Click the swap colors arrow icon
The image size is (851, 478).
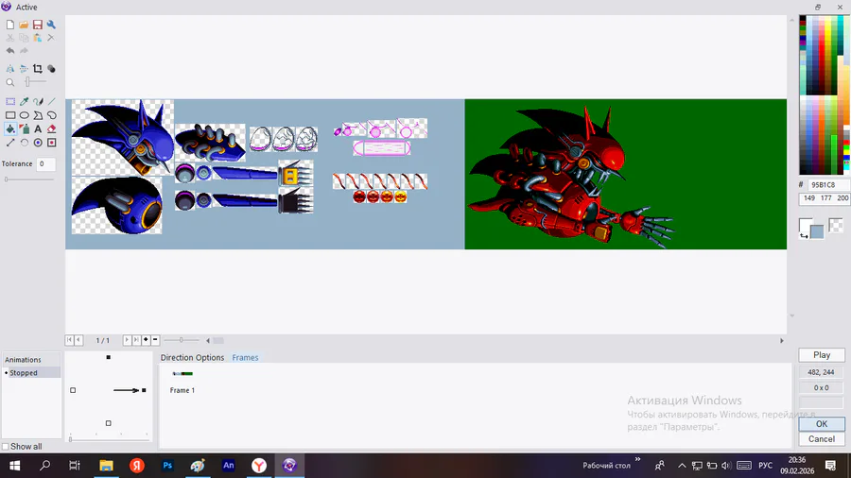(x=804, y=235)
